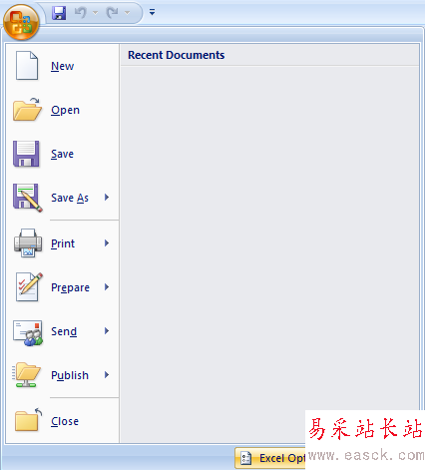Select the Send menu label
Image resolution: width=425 pixels, height=470 pixels.
[64, 331]
